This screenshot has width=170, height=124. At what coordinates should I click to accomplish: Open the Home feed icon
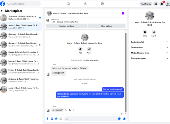point(68,4)
